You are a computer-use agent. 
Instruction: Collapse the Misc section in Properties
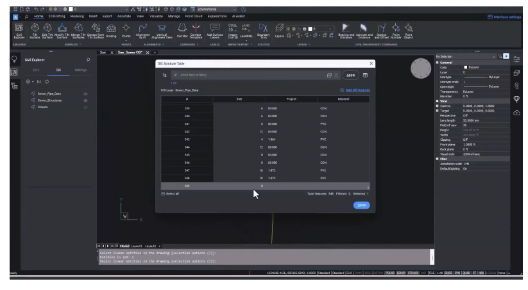[x=438, y=159]
